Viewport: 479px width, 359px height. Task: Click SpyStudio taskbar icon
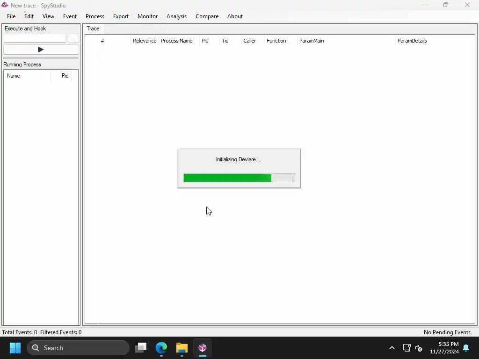coord(202,348)
